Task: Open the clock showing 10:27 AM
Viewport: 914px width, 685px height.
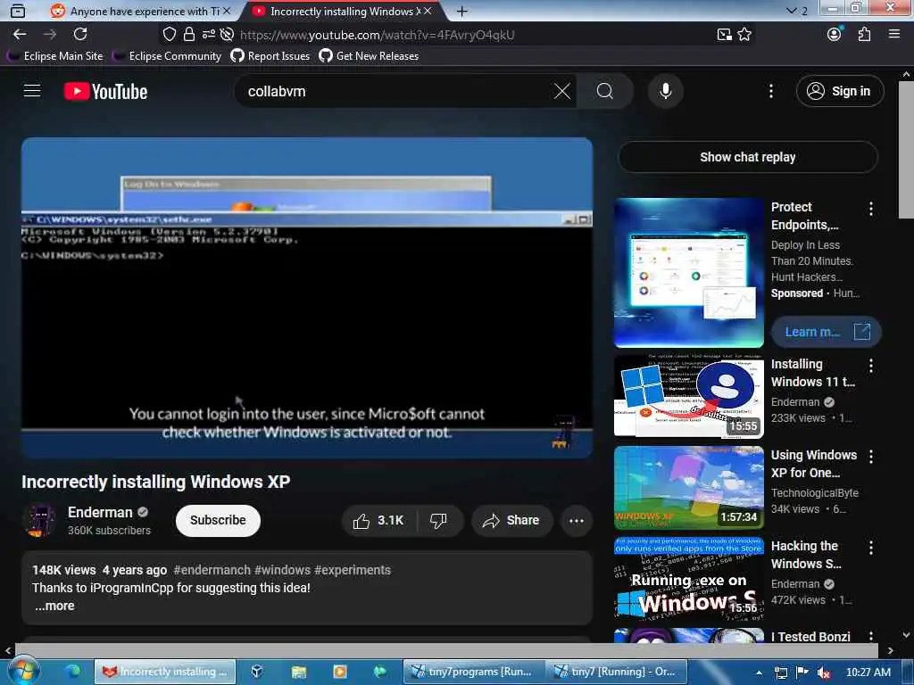Action: 868,673
